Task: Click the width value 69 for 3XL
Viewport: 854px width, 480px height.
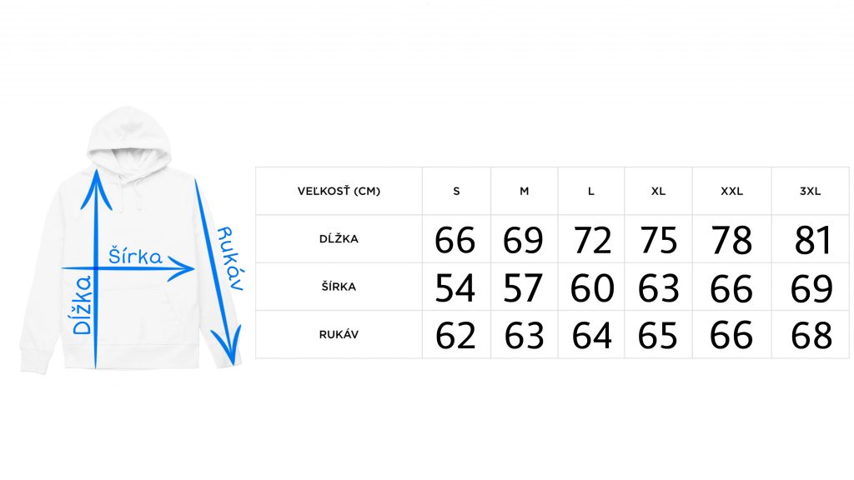Action: coord(811,287)
